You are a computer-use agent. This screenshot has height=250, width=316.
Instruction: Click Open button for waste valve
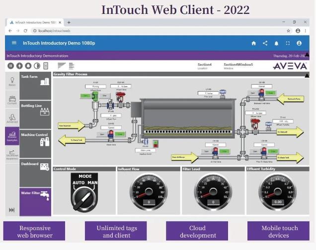click(x=102, y=134)
